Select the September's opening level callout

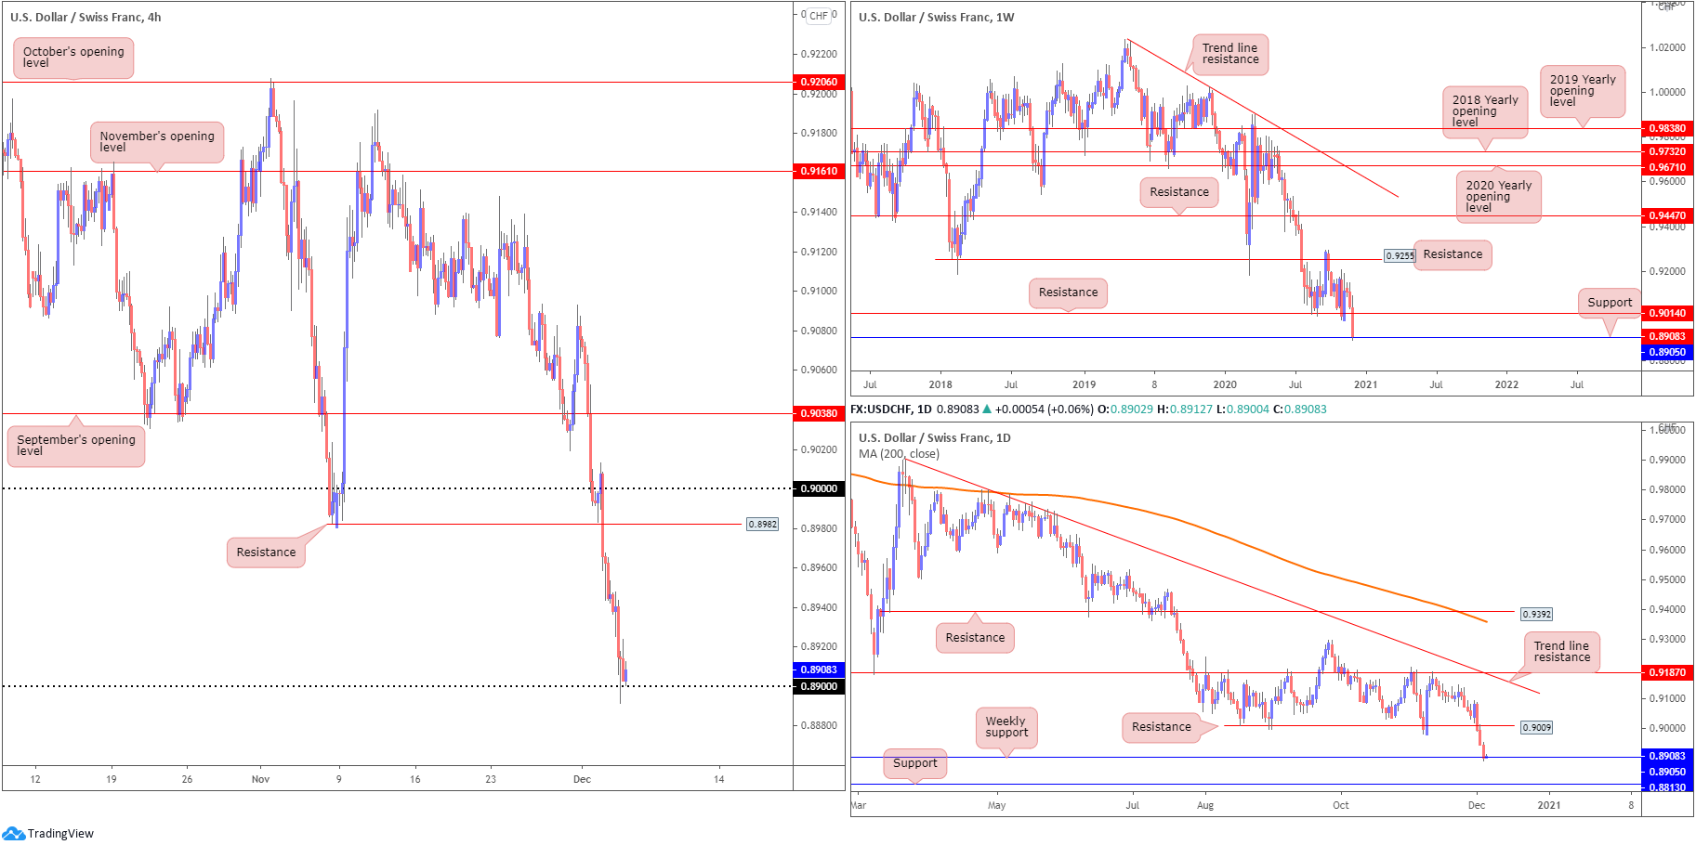pos(76,446)
